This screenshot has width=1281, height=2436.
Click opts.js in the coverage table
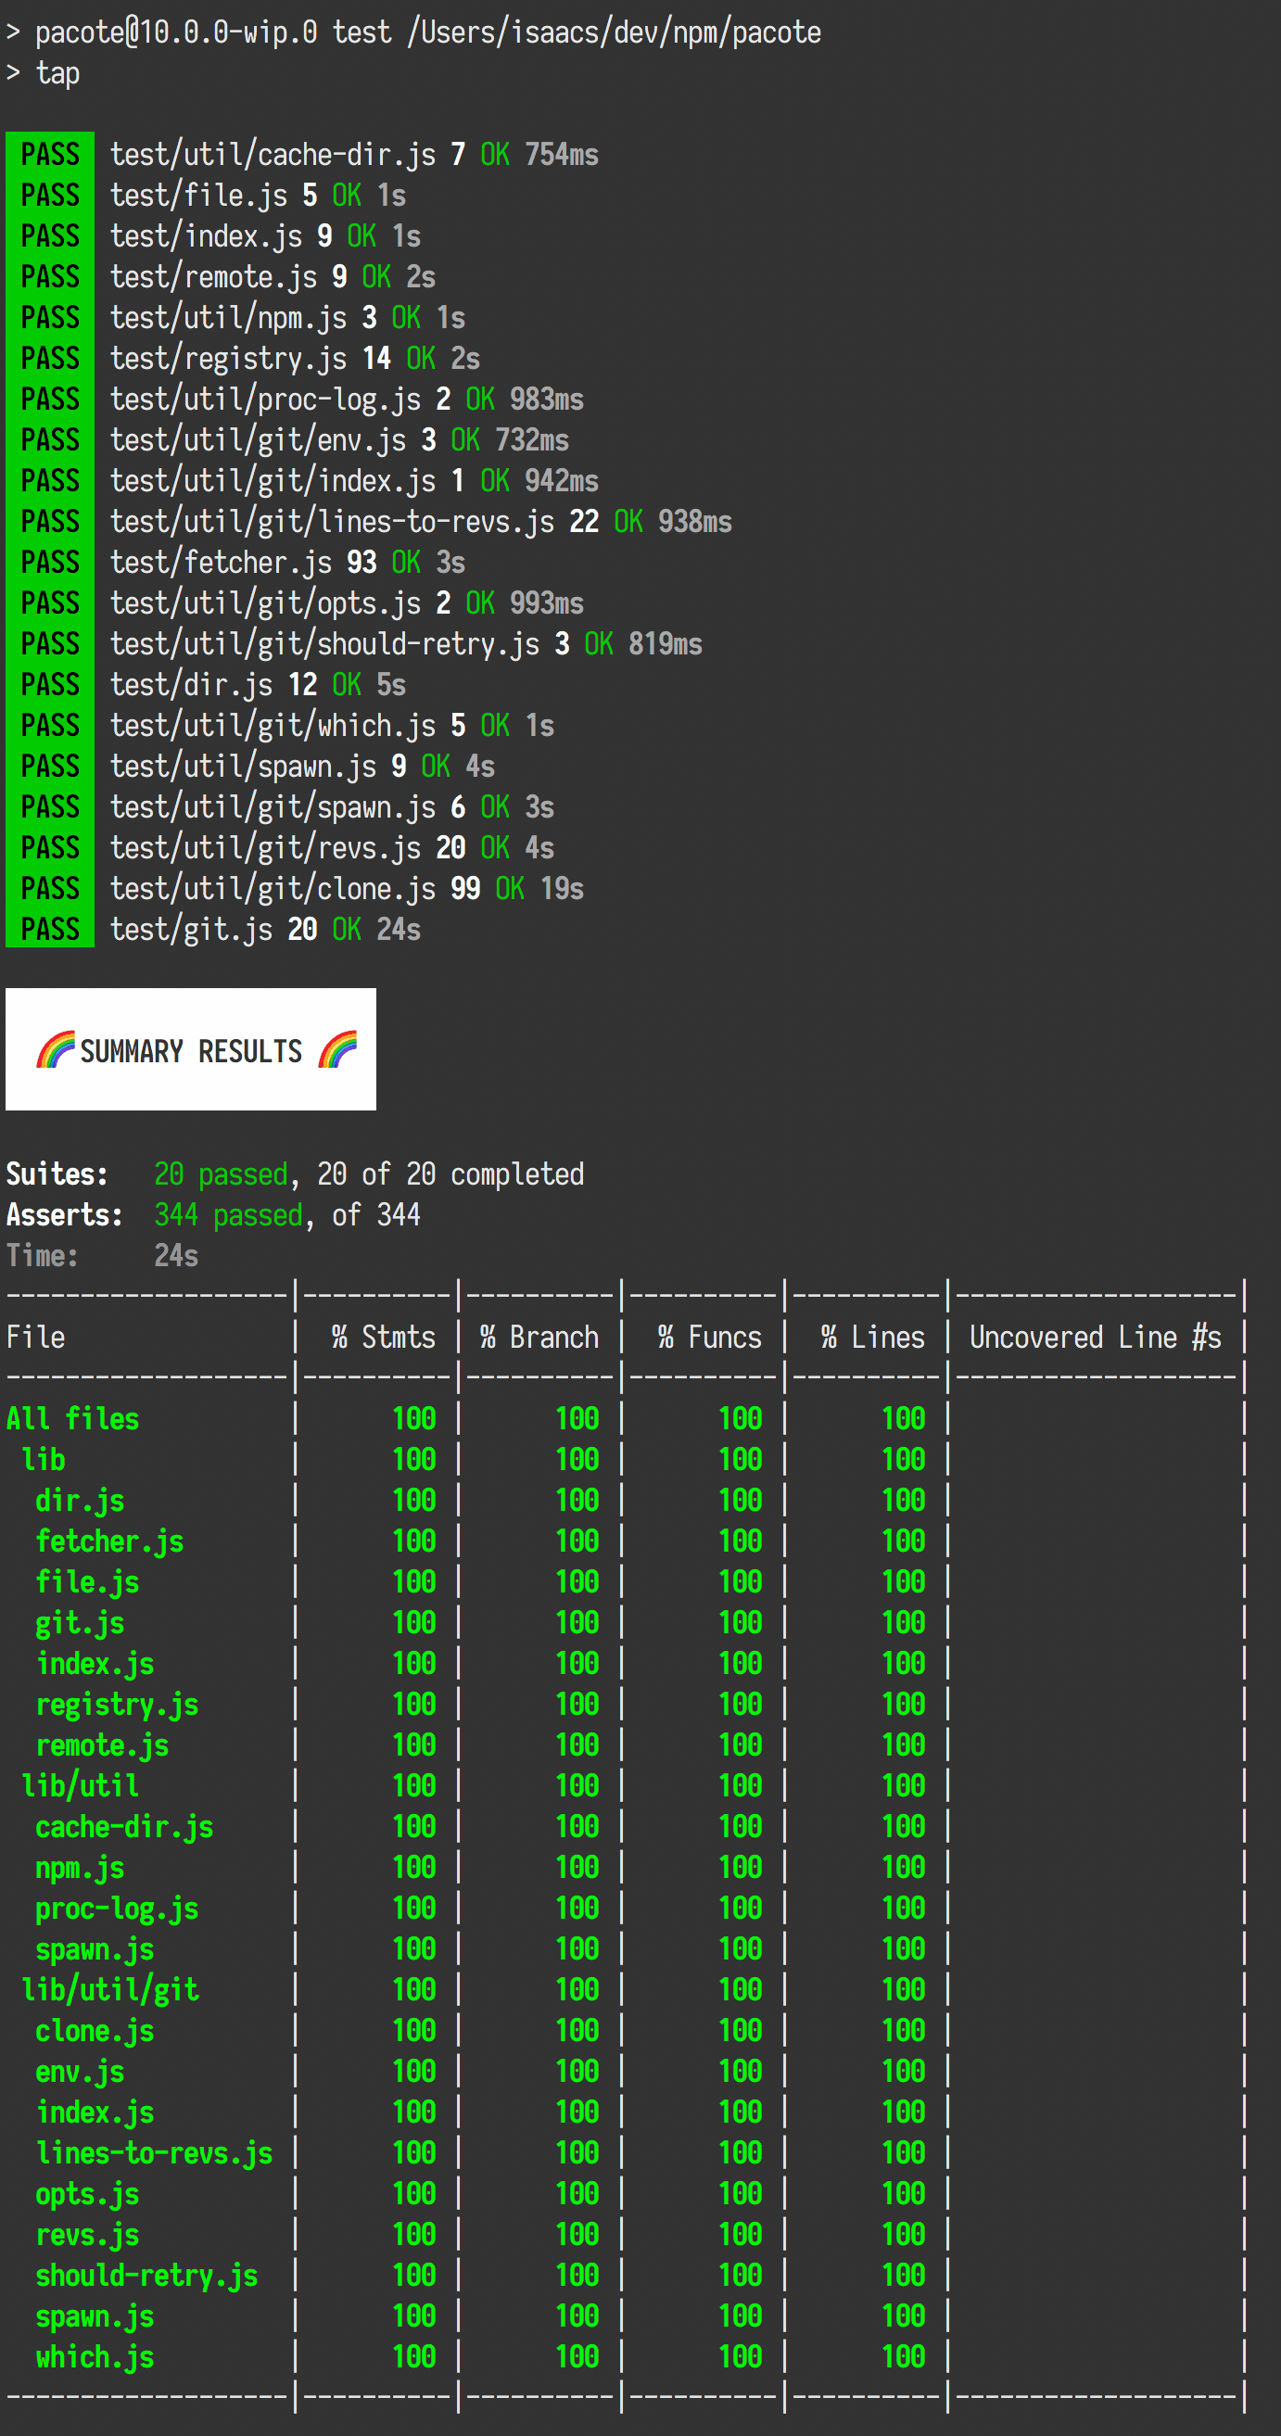click(x=87, y=2193)
